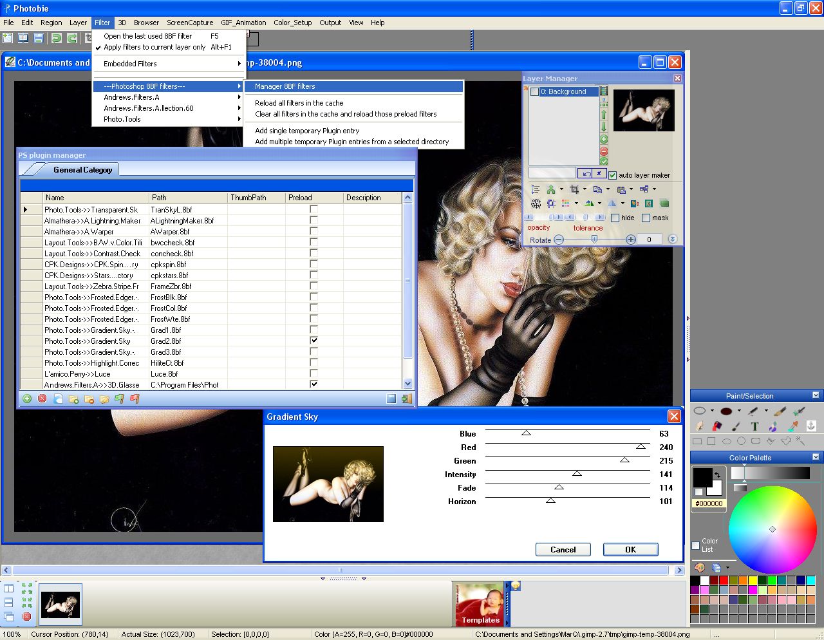The height and width of the screenshot is (640, 824).
Task: Click the eyedropper color picker tool
Action: [x=792, y=426]
